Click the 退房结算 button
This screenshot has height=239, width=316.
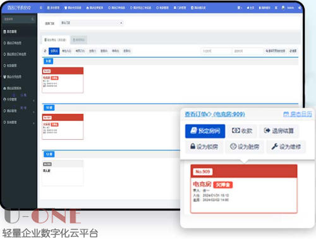click(279, 131)
